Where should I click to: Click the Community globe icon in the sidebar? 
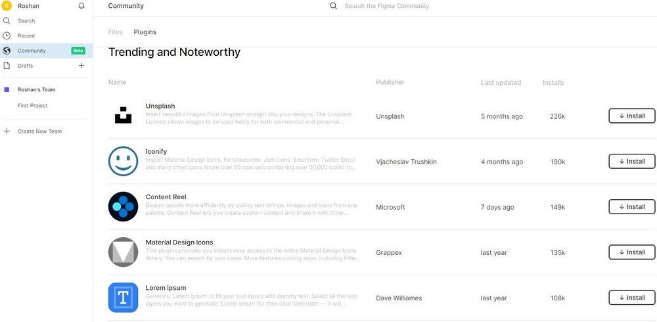[7, 51]
